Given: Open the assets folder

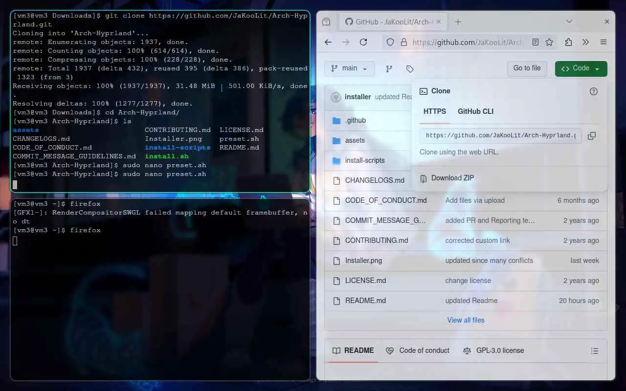Looking at the screenshot, I should [x=355, y=140].
